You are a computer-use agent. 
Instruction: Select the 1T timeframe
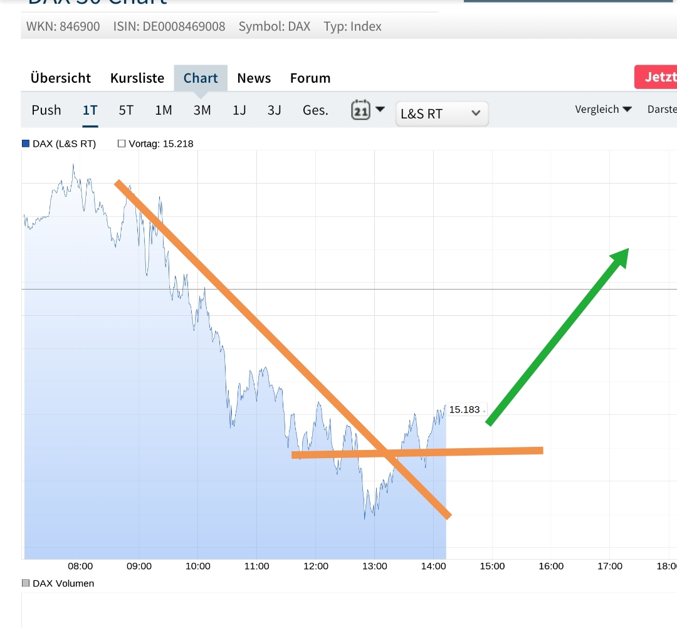90,110
